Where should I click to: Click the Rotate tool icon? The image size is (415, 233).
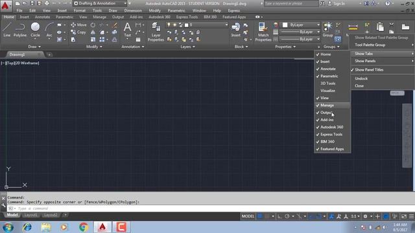click(x=93, y=25)
